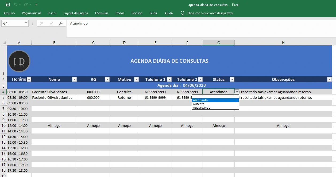
Task: Open the Status column filter dropdown
Action: (232, 79)
